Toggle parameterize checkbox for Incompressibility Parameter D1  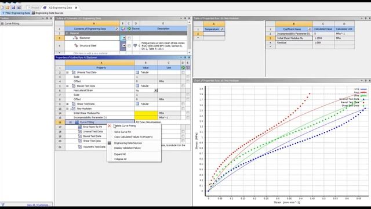tap(188, 117)
